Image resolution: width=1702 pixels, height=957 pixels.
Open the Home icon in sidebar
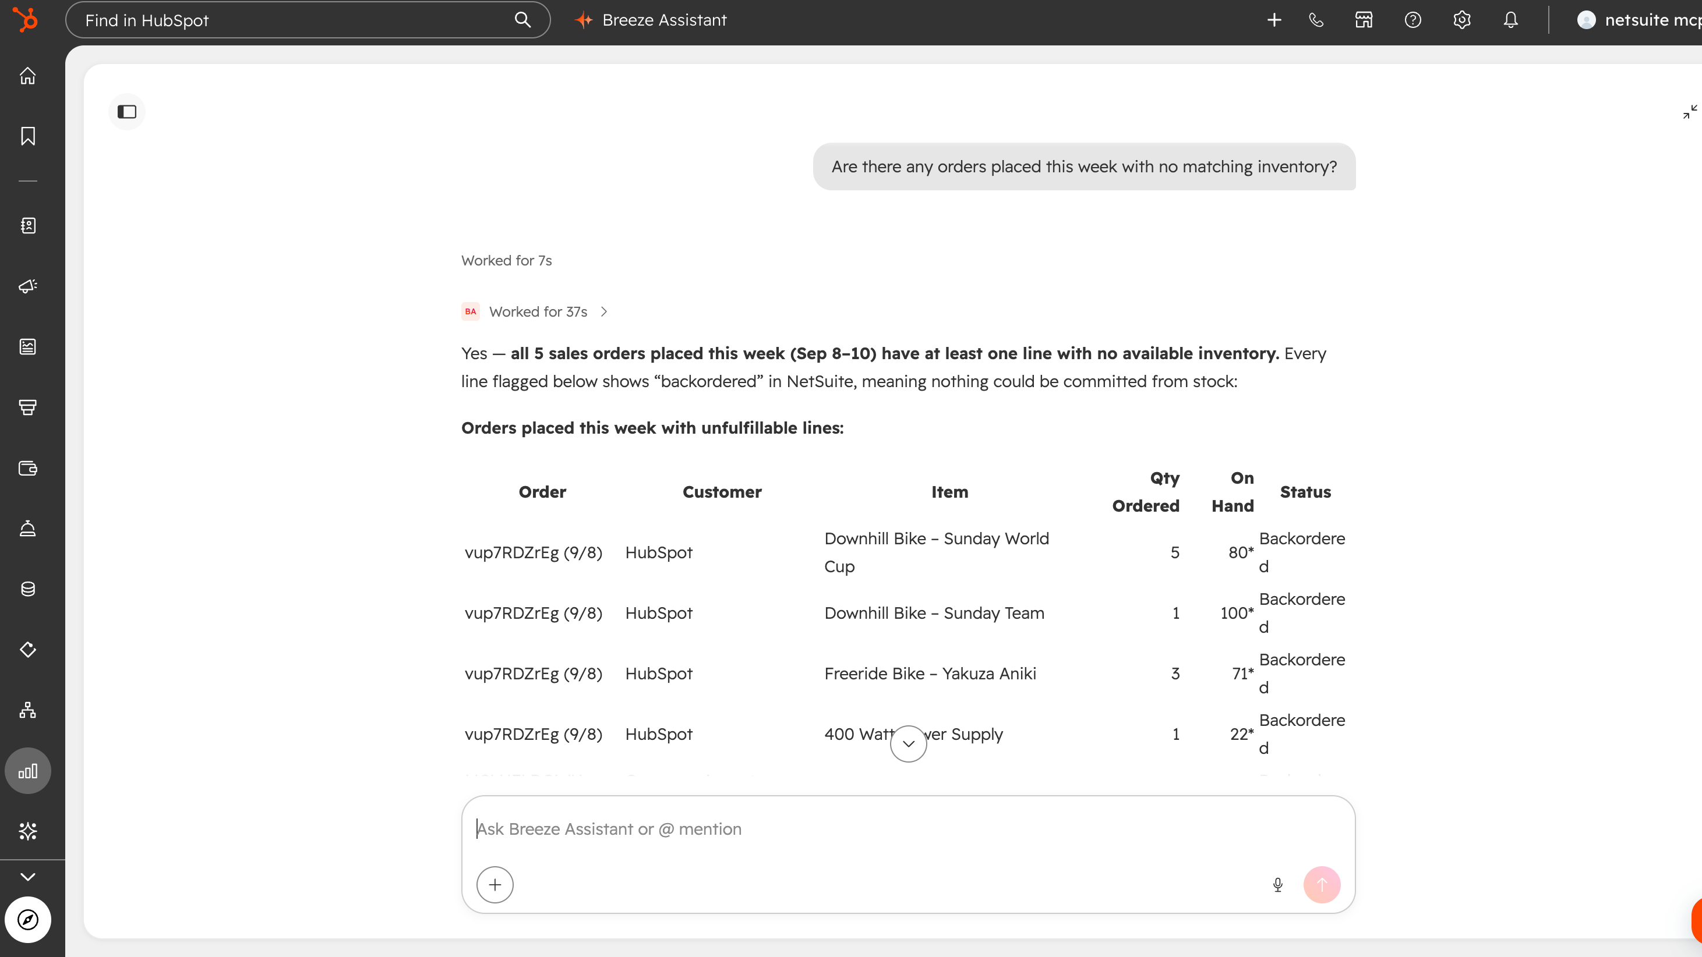[x=28, y=76]
